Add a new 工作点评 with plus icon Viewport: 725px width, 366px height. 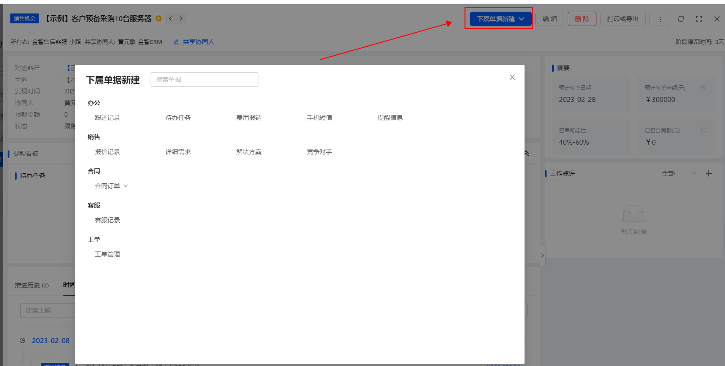click(709, 173)
